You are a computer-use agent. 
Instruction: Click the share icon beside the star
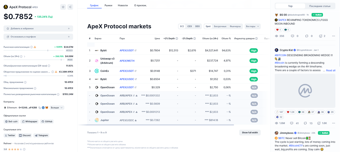[x=70, y=7]
